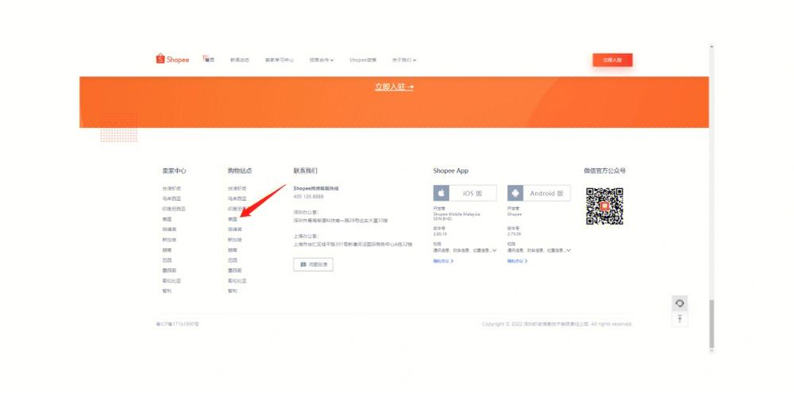Click the hotline number 400 126 8888
This screenshot has width=794, height=397.
[308, 196]
